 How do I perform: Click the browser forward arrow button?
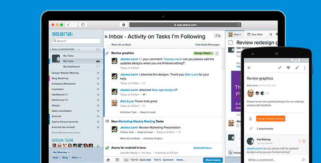(74, 25)
